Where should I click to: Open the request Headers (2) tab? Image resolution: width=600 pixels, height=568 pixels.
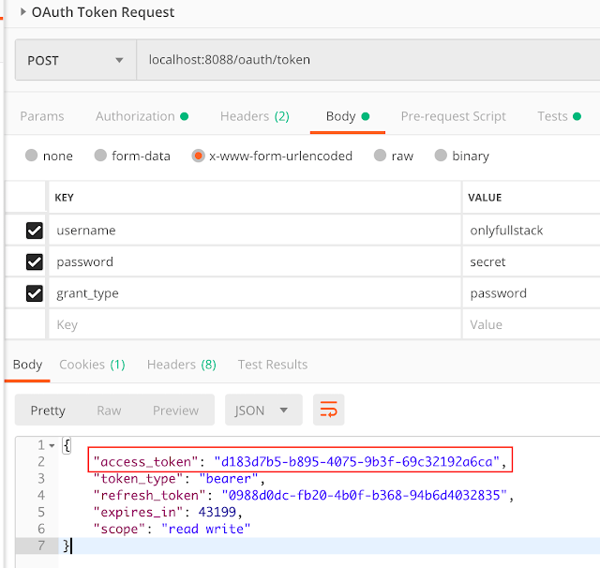click(x=254, y=116)
